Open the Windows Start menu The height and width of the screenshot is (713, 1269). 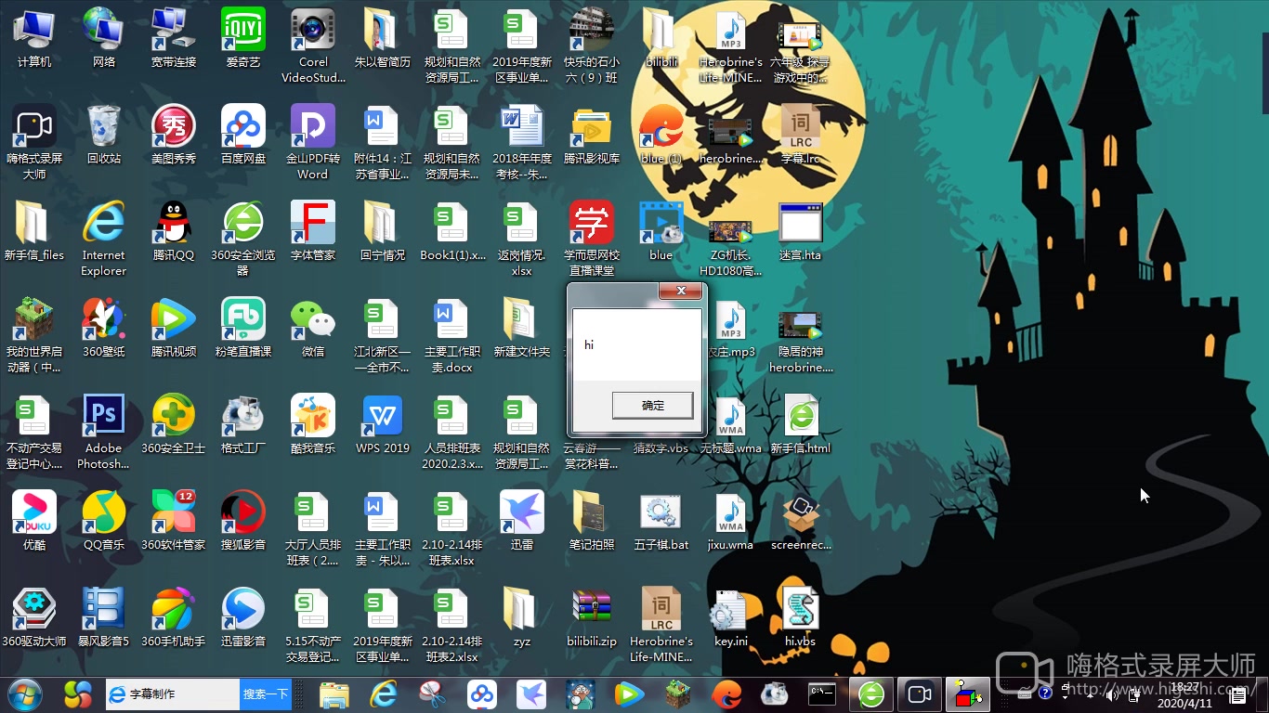(x=25, y=694)
